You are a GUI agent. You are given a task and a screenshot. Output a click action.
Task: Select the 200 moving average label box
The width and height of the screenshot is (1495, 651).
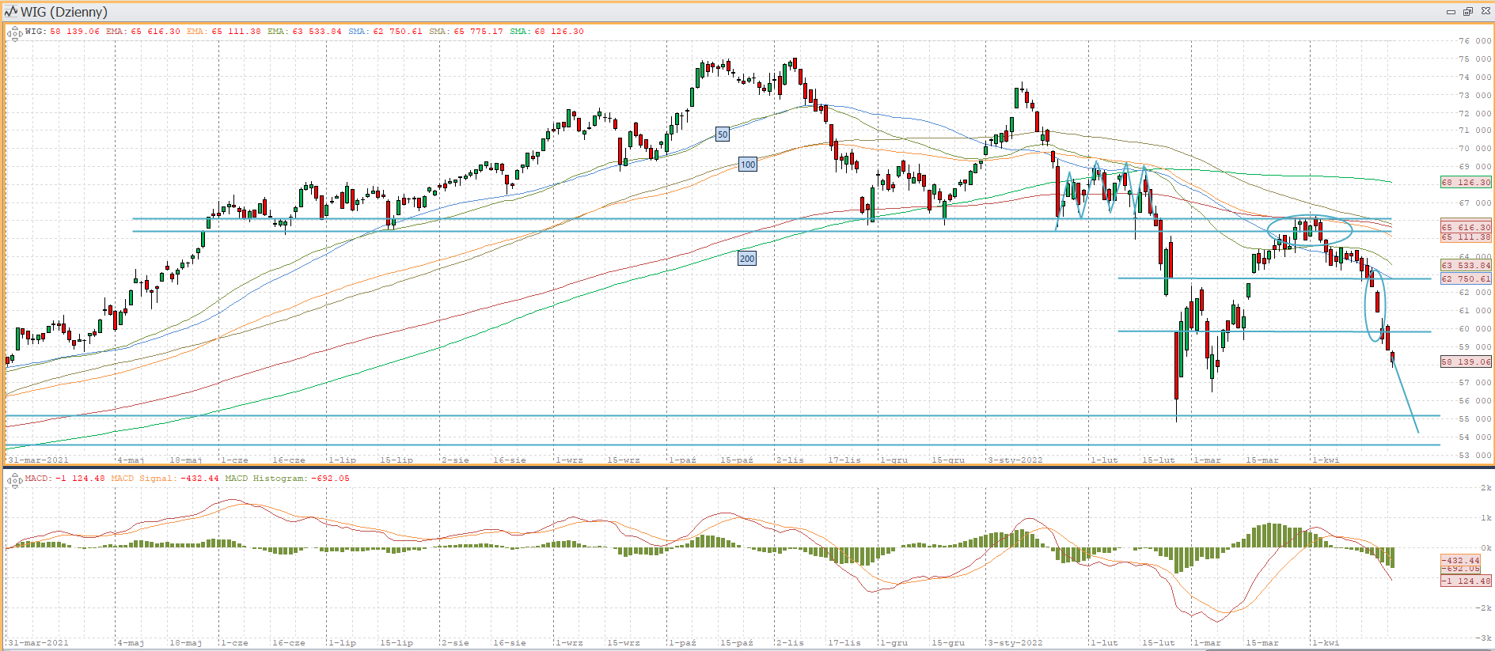tap(746, 259)
